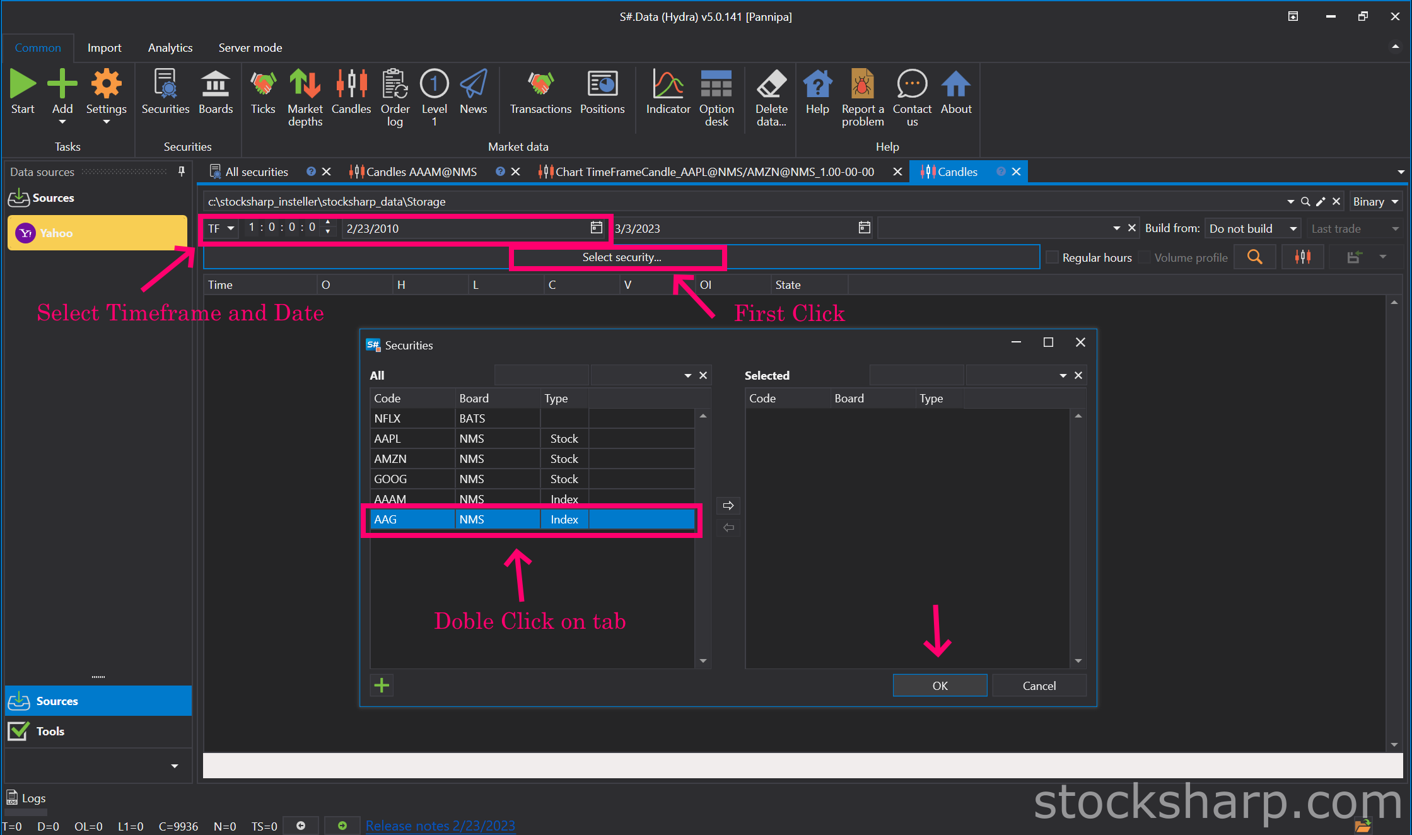Viewport: 1412px width, 835px height.
Task: Confirm the Securities dialog with OK
Action: 940,686
